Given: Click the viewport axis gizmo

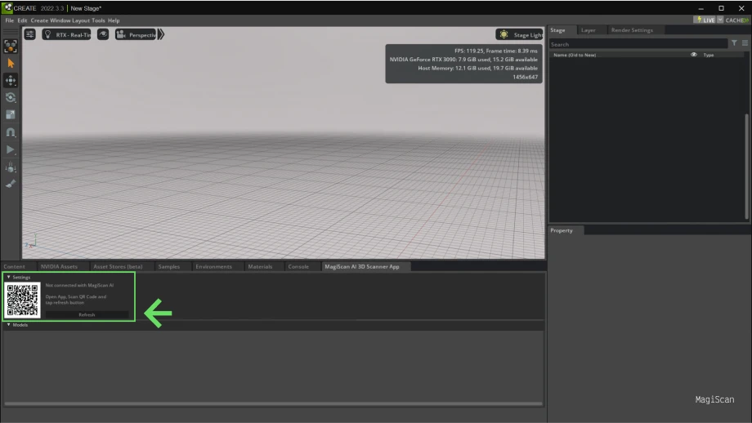Looking at the screenshot, I should pyautogui.click(x=31, y=242).
